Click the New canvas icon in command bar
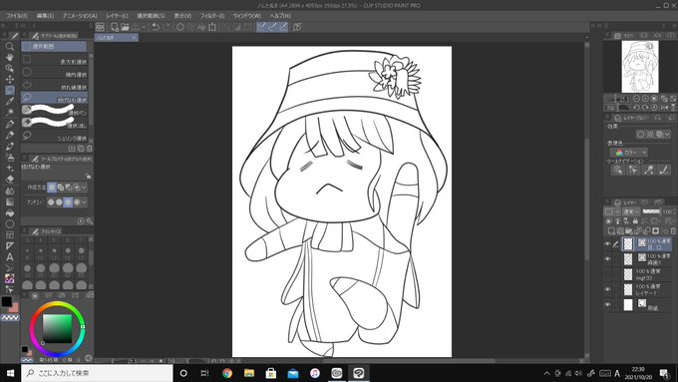 [114, 27]
